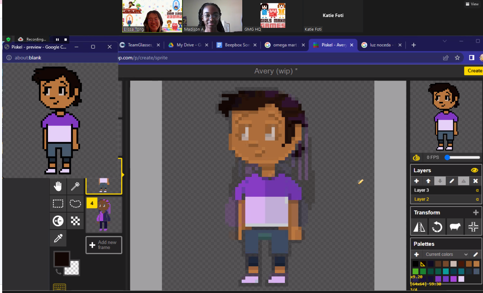Switch to the My Drive tab
This screenshot has height=293, width=483.
[x=188, y=45]
